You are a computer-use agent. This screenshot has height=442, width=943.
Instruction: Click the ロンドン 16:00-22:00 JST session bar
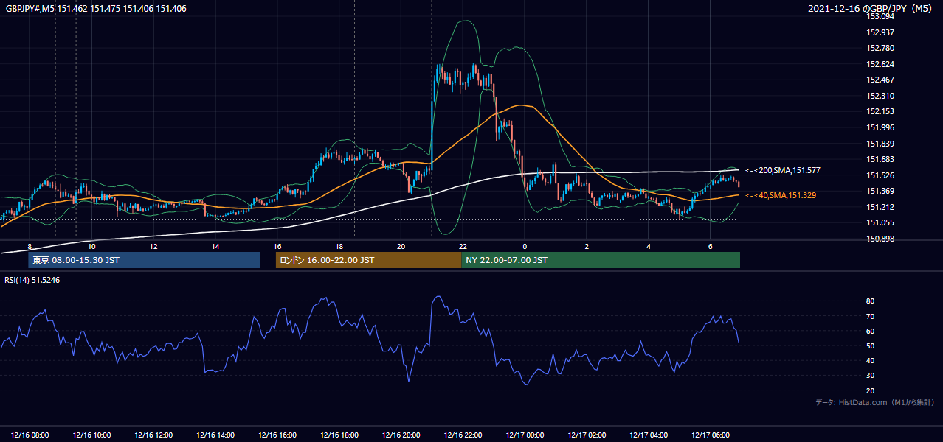tap(368, 260)
